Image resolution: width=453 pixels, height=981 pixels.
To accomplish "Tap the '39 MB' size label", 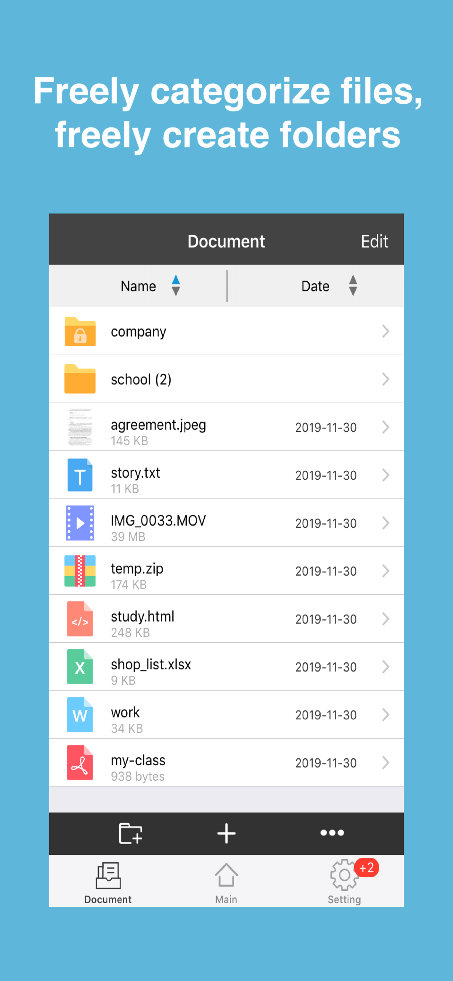I will coord(128,536).
